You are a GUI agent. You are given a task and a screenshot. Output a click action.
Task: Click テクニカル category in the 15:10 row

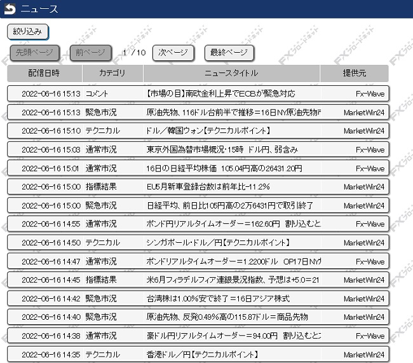[103, 131]
